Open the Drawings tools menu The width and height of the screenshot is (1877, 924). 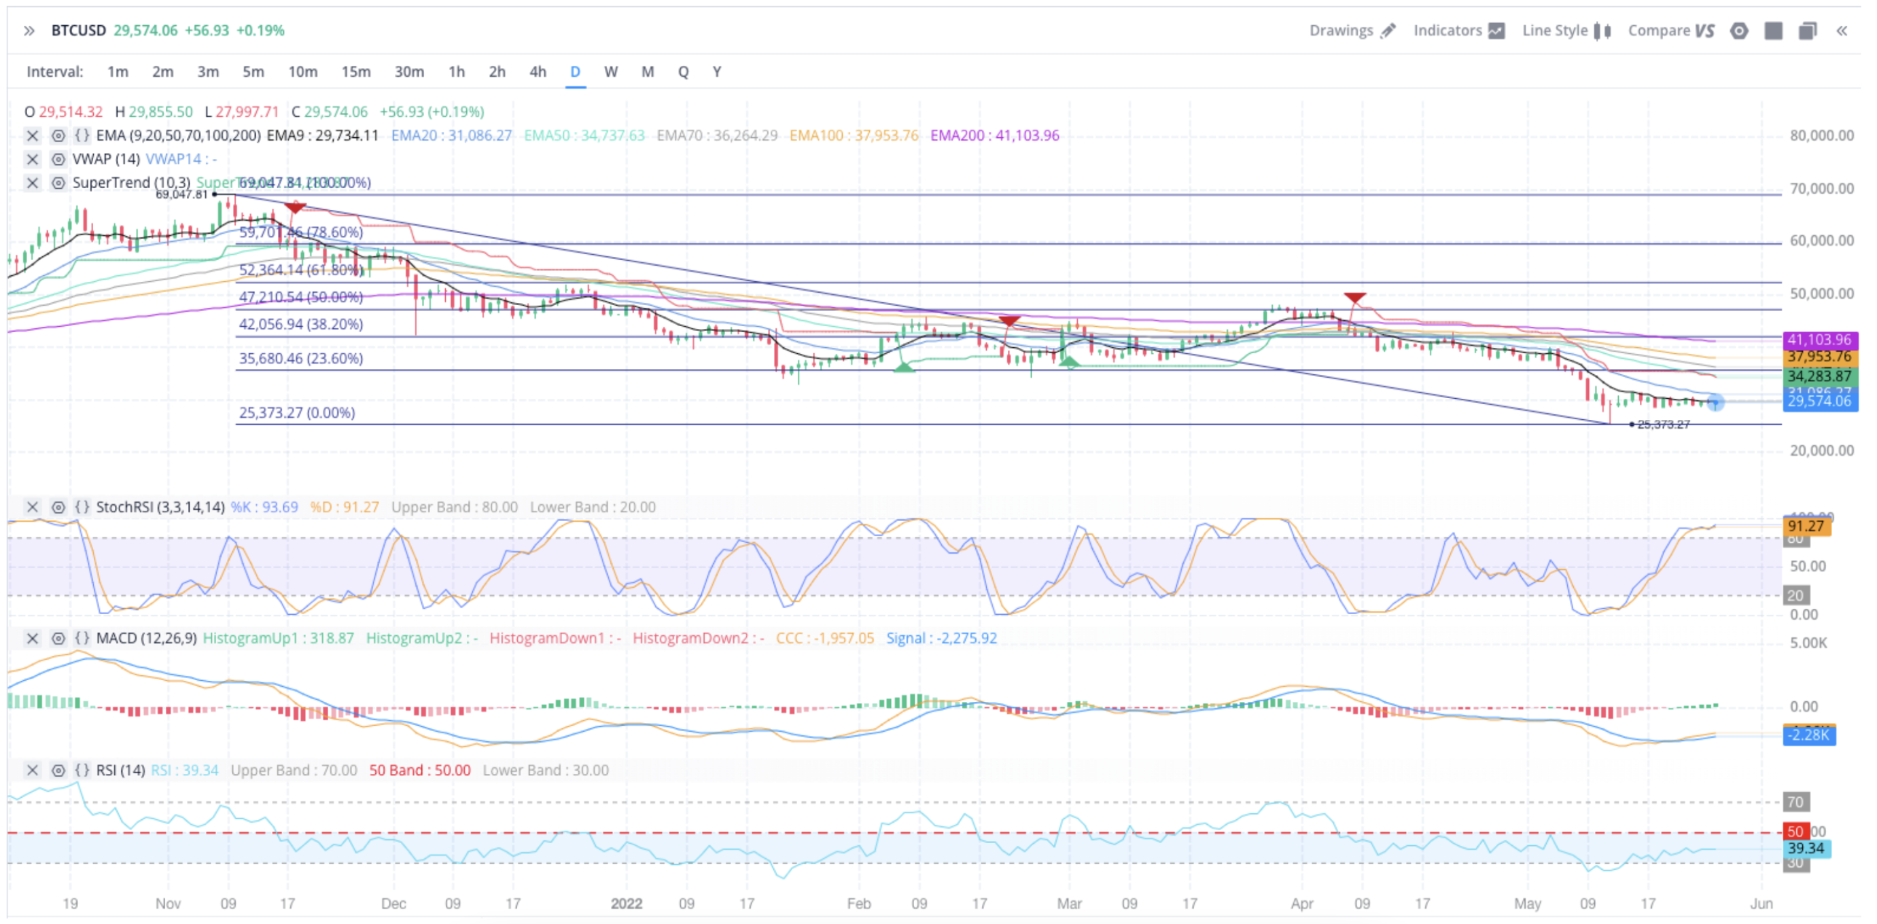(x=1352, y=31)
